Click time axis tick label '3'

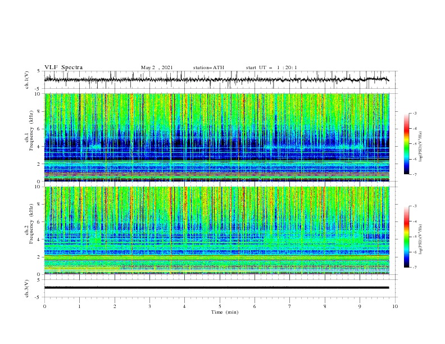(149, 306)
